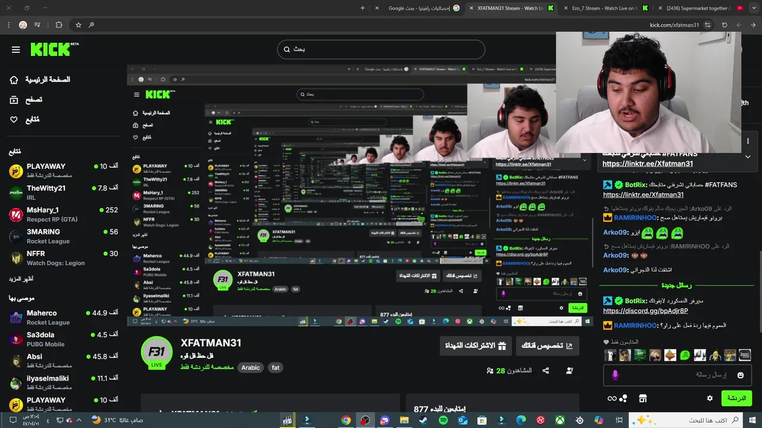
Task: Click XFATMAN31 channel avatar
Action: point(157,353)
